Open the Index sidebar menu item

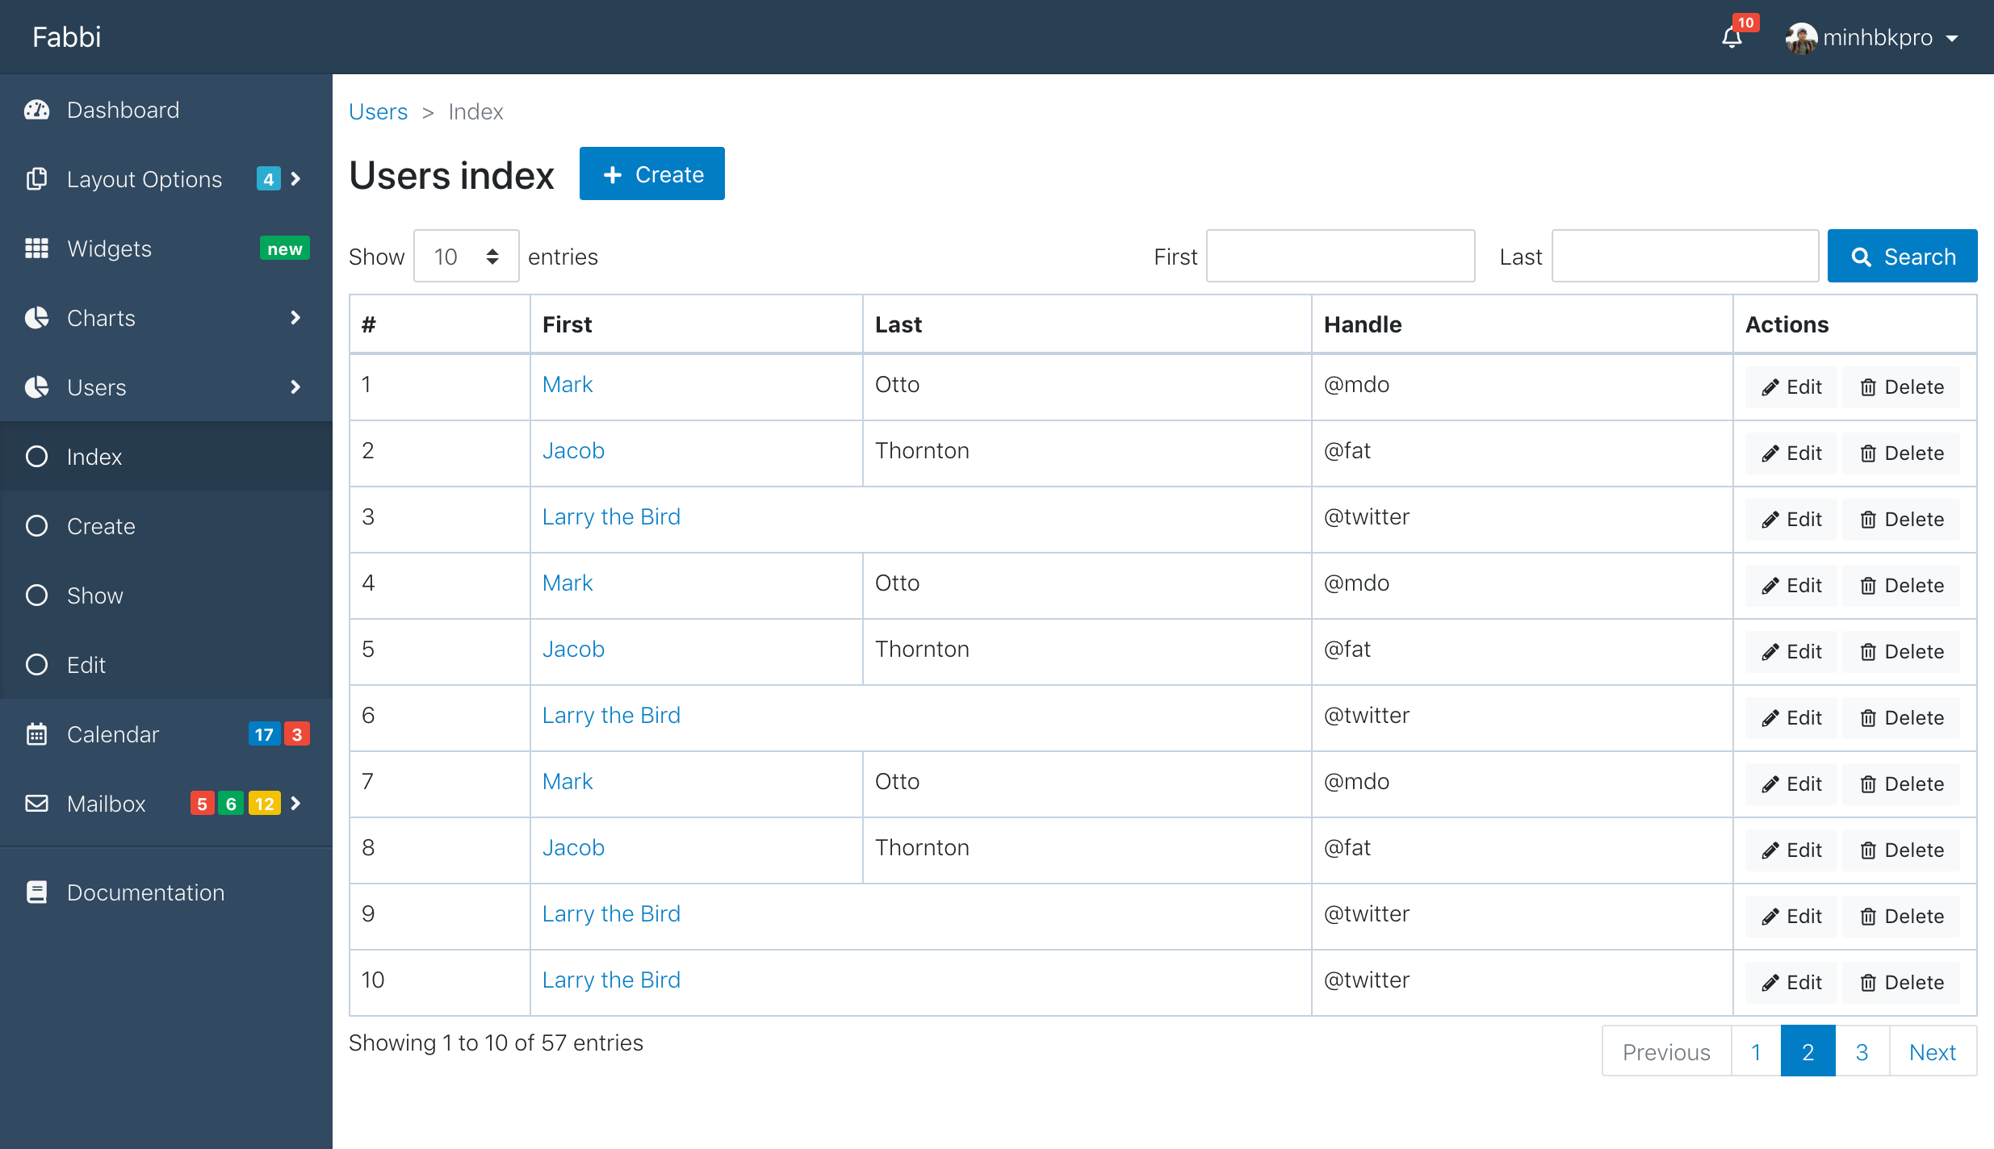click(94, 457)
